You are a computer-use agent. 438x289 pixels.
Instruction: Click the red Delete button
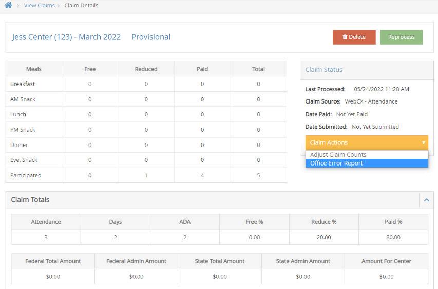click(x=354, y=37)
